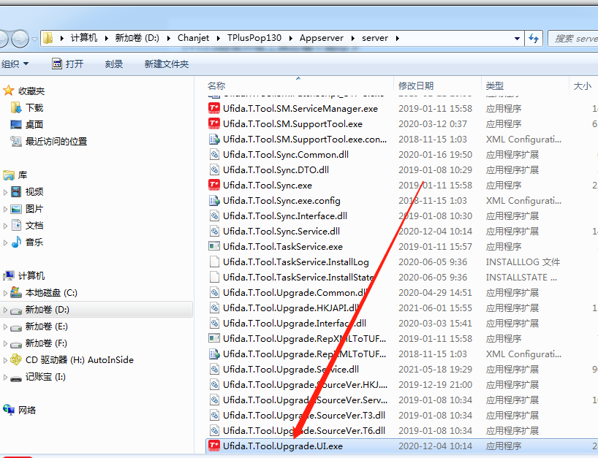
Task: Click the 计算机 computer icon in sidebar
Action: (8, 275)
